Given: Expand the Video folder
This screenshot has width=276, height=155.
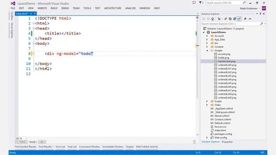Looking at the screenshot, I should click(207, 105).
